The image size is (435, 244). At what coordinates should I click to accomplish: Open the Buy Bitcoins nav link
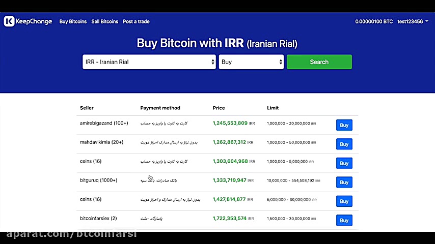coord(73,21)
